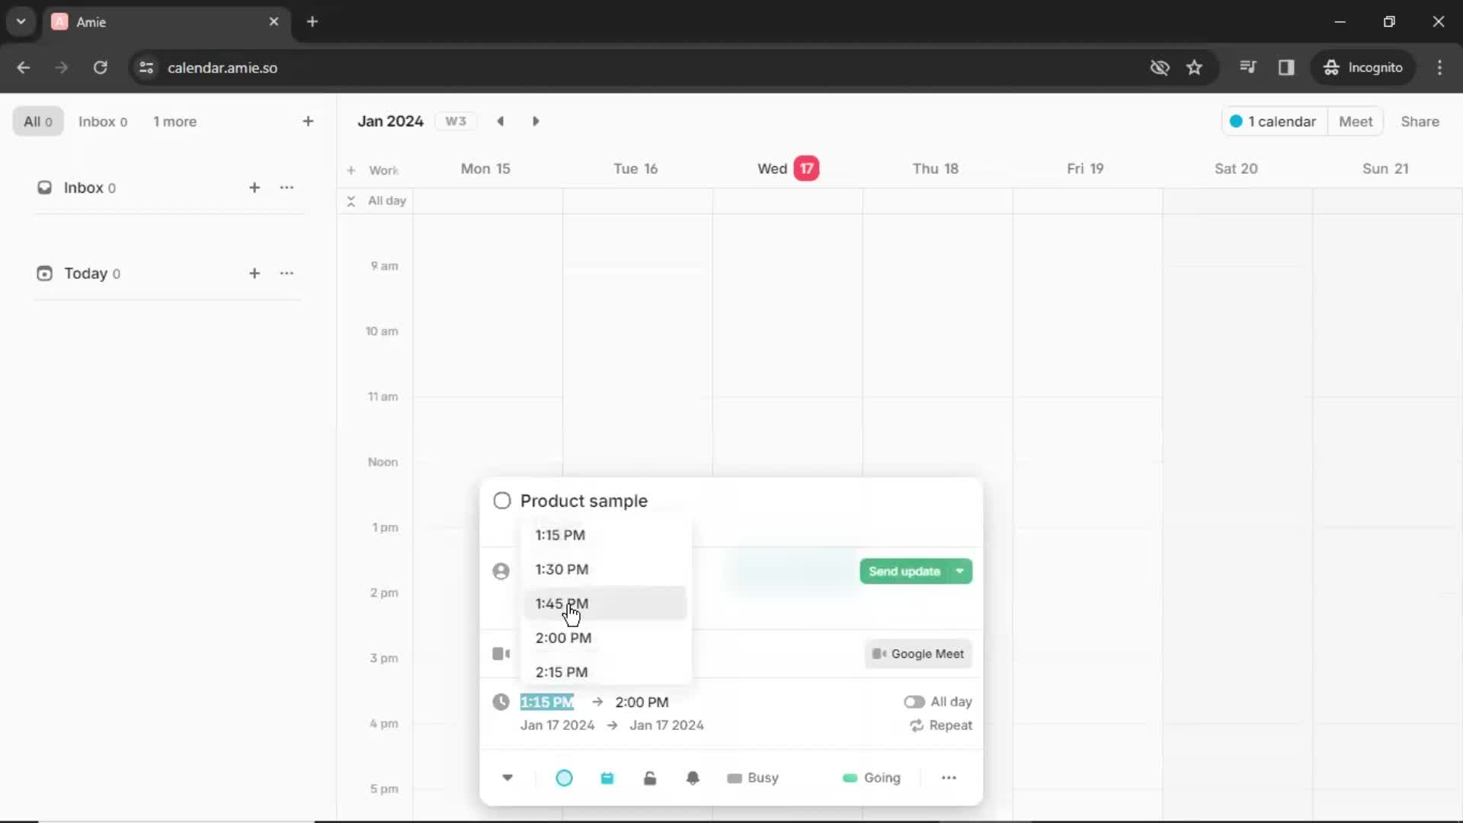Click the lock/privacy icon on event
The height and width of the screenshot is (823, 1463).
tap(650, 777)
